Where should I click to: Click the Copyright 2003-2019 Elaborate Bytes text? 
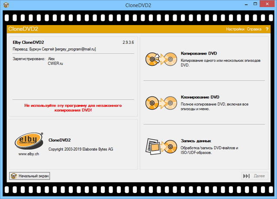pos(81,149)
